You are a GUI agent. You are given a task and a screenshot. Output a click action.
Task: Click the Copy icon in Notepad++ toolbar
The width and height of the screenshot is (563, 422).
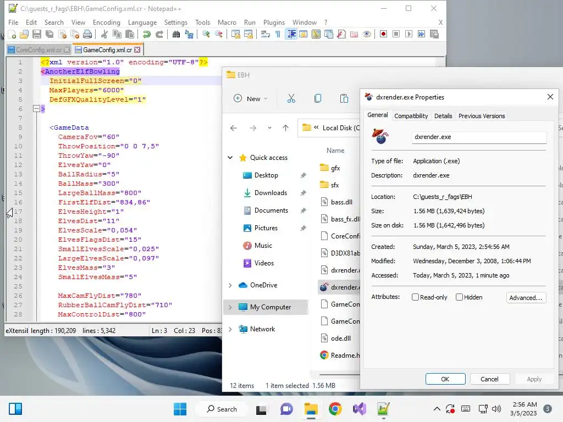(117, 34)
